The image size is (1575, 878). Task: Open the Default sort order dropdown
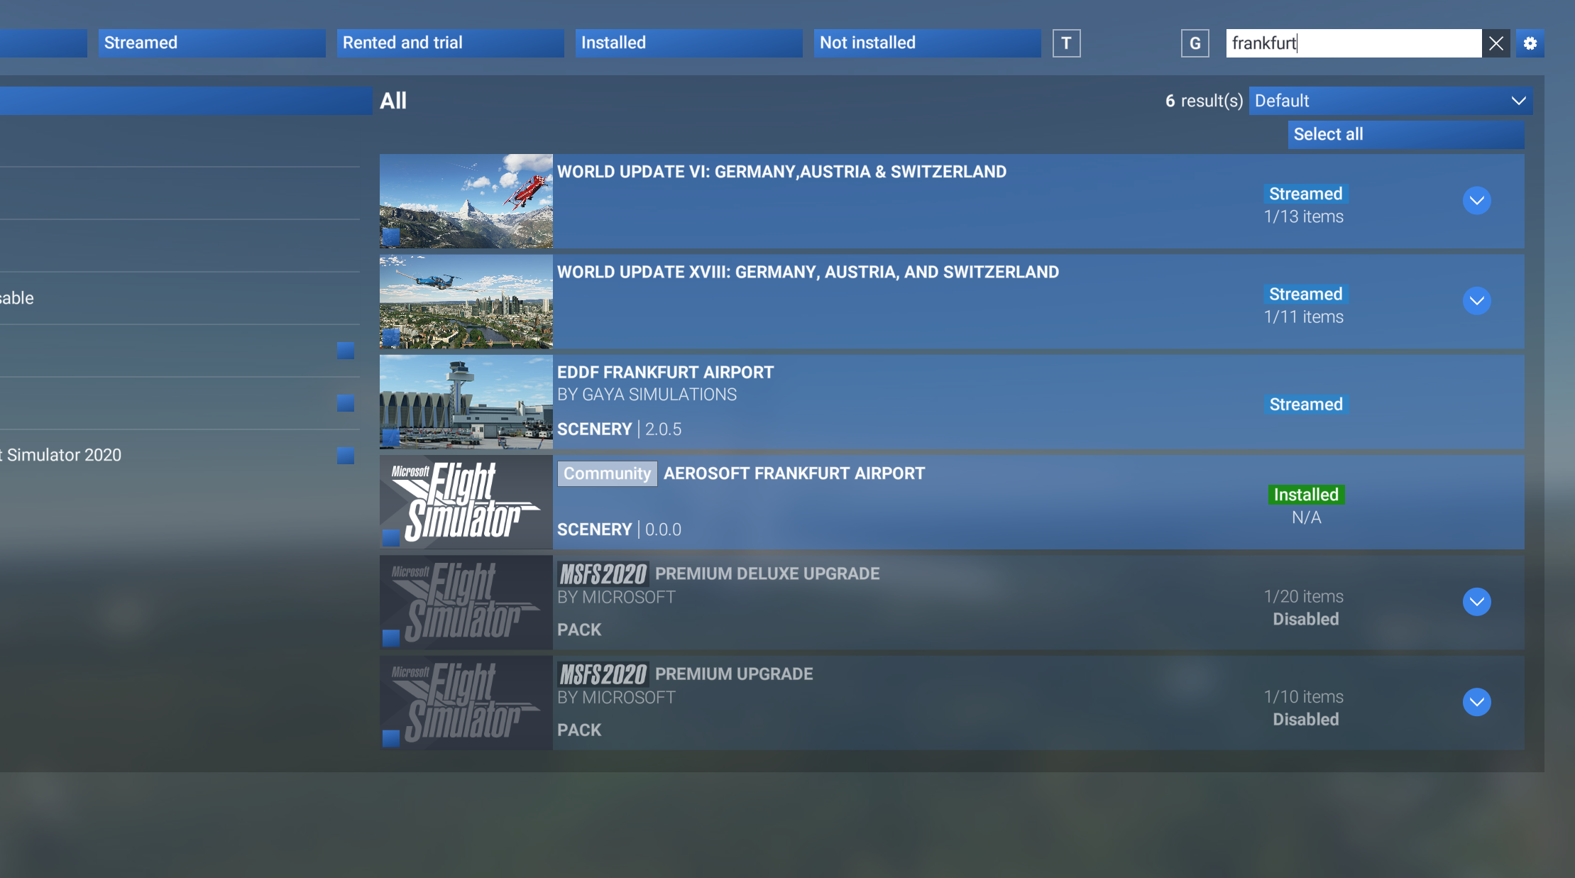coord(1390,101)
